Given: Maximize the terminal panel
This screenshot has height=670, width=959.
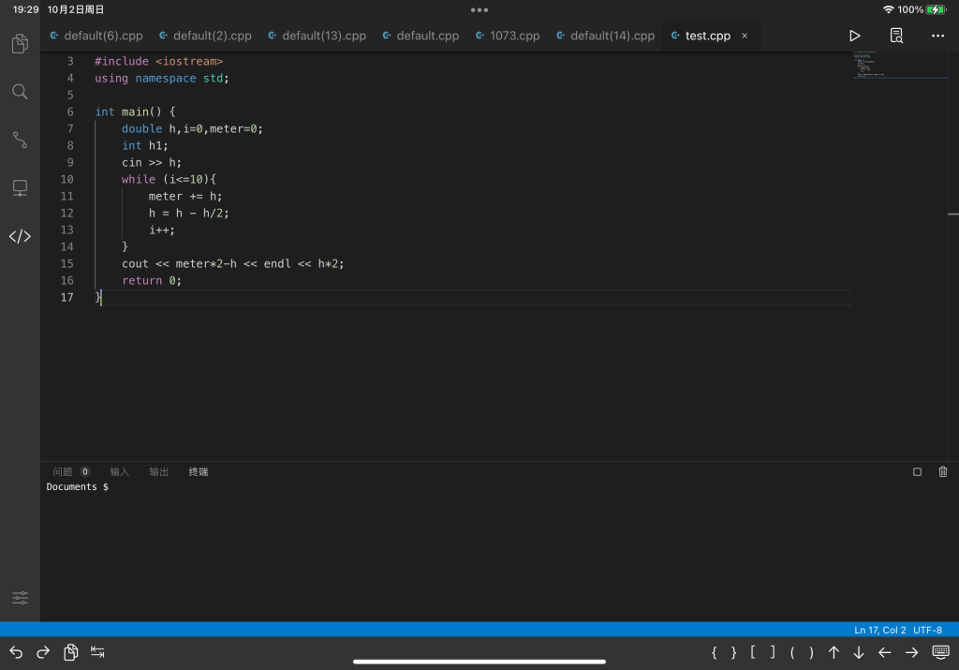Looking at the screenshot, I should tap(918, 472).
